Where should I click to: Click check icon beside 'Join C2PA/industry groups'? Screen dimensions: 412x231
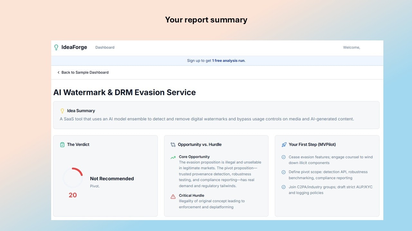[284, 187]
